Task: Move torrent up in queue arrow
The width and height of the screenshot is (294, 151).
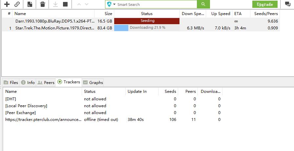Action: (x=79, y=4)
